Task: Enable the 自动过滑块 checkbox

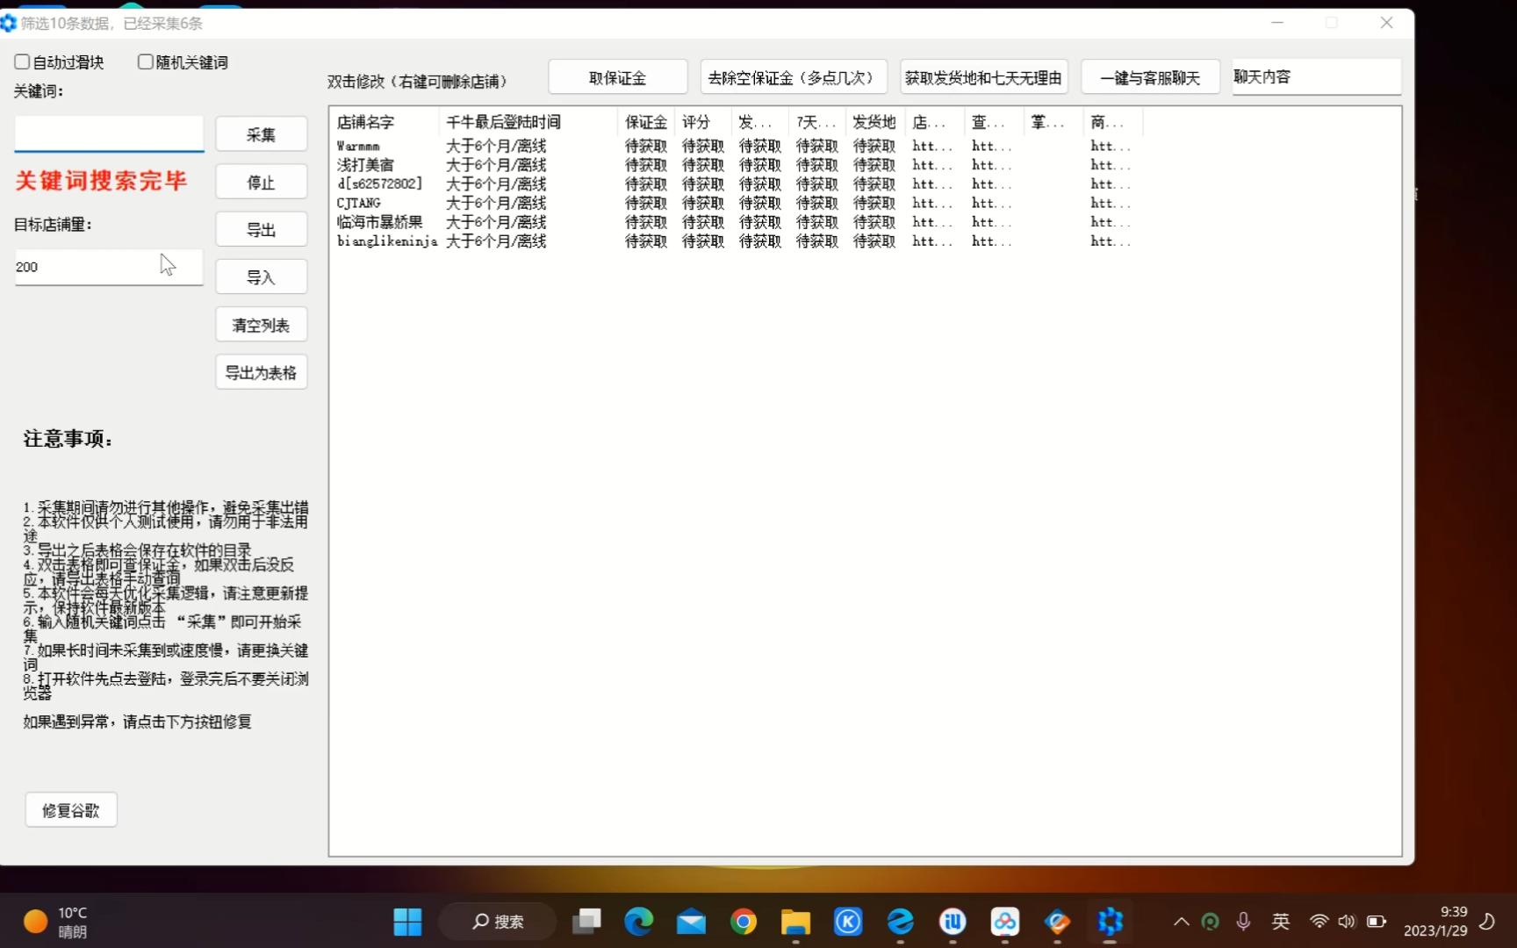Action: 23,62
